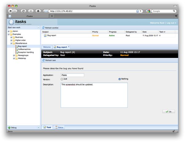This screenshot has width=185, height=142.
Task: Sort by the Priority column header
Action: (x=100, y=32)
